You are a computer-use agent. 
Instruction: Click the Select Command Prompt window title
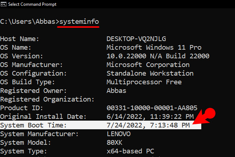coord(32,4)
